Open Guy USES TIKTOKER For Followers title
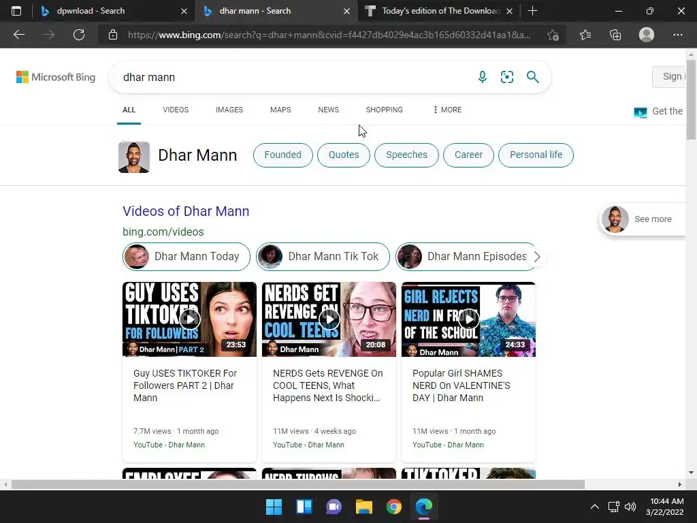The height and width of the screenshot is (523, 697). 185,385
